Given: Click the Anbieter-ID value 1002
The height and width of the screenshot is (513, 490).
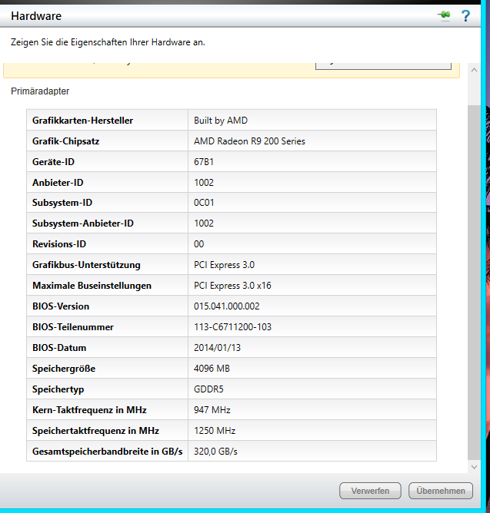Looking at the screenshot, I should (204, 183).
